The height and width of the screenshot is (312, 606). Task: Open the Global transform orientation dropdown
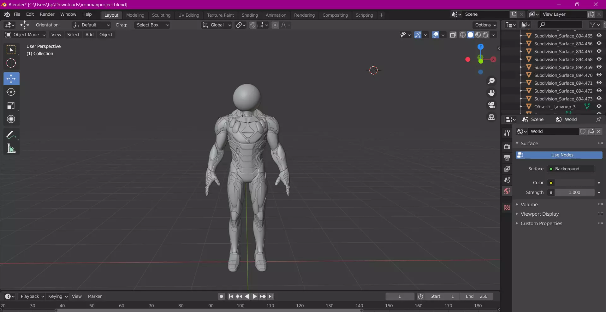click(x=217, y=25)
